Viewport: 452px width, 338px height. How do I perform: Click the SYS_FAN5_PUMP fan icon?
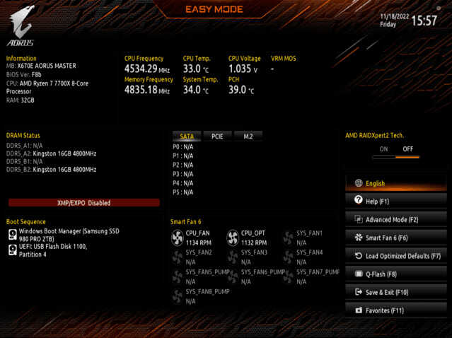pos(178,277)
